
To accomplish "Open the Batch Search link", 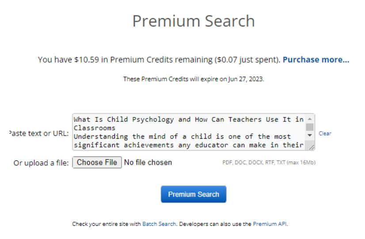I will pos(159,224).
